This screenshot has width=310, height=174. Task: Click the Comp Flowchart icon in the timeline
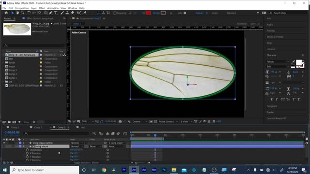coord(94,134)
